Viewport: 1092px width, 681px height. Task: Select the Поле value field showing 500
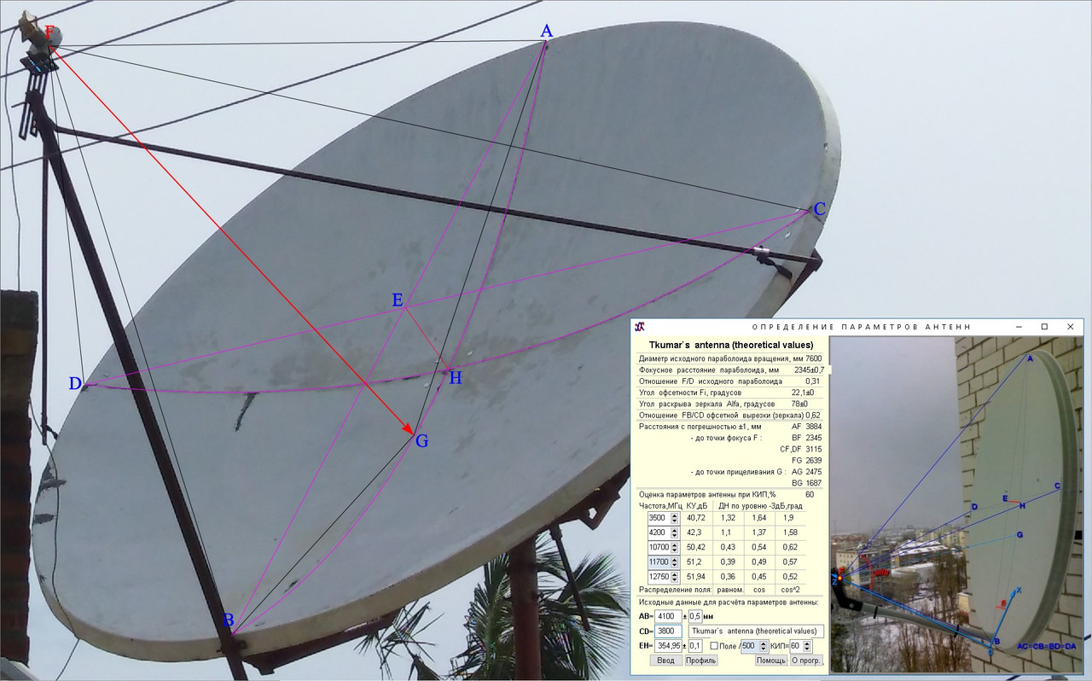coord(751,646)
